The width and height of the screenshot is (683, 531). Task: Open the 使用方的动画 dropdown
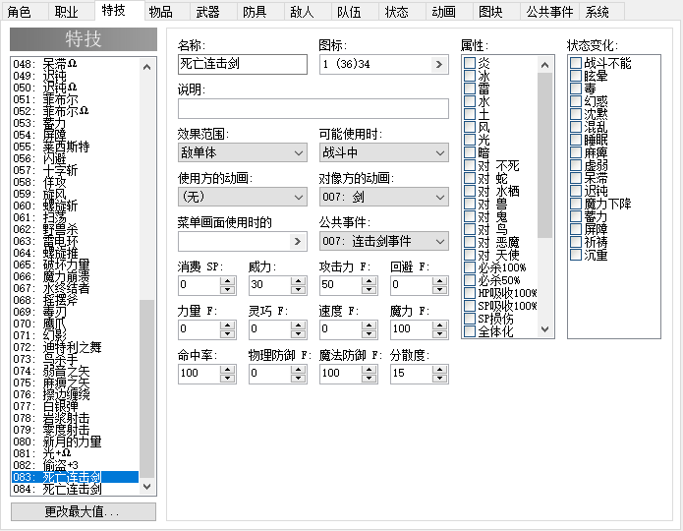point(242,197)
